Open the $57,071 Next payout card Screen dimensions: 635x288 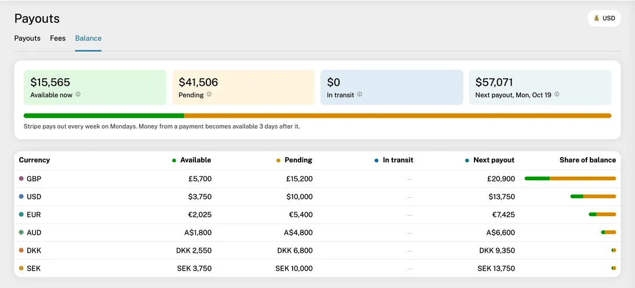540,88
